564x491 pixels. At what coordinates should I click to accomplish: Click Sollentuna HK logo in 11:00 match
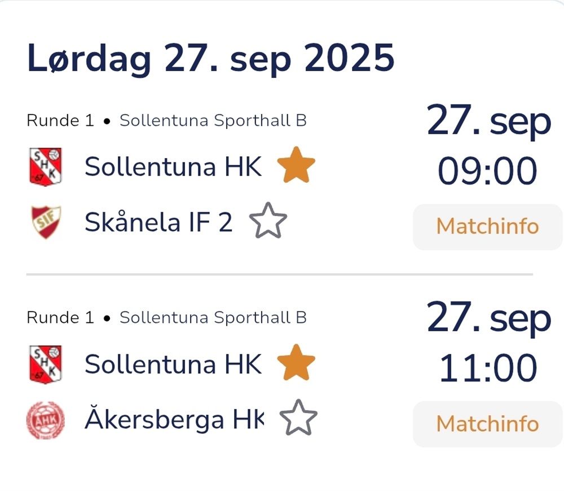click(x=45, y=365)
